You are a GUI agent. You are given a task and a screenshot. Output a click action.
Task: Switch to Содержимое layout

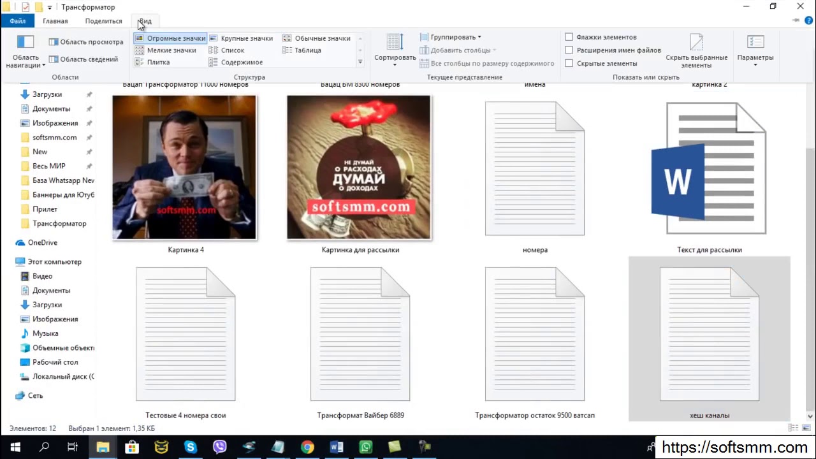pos(236,62)
